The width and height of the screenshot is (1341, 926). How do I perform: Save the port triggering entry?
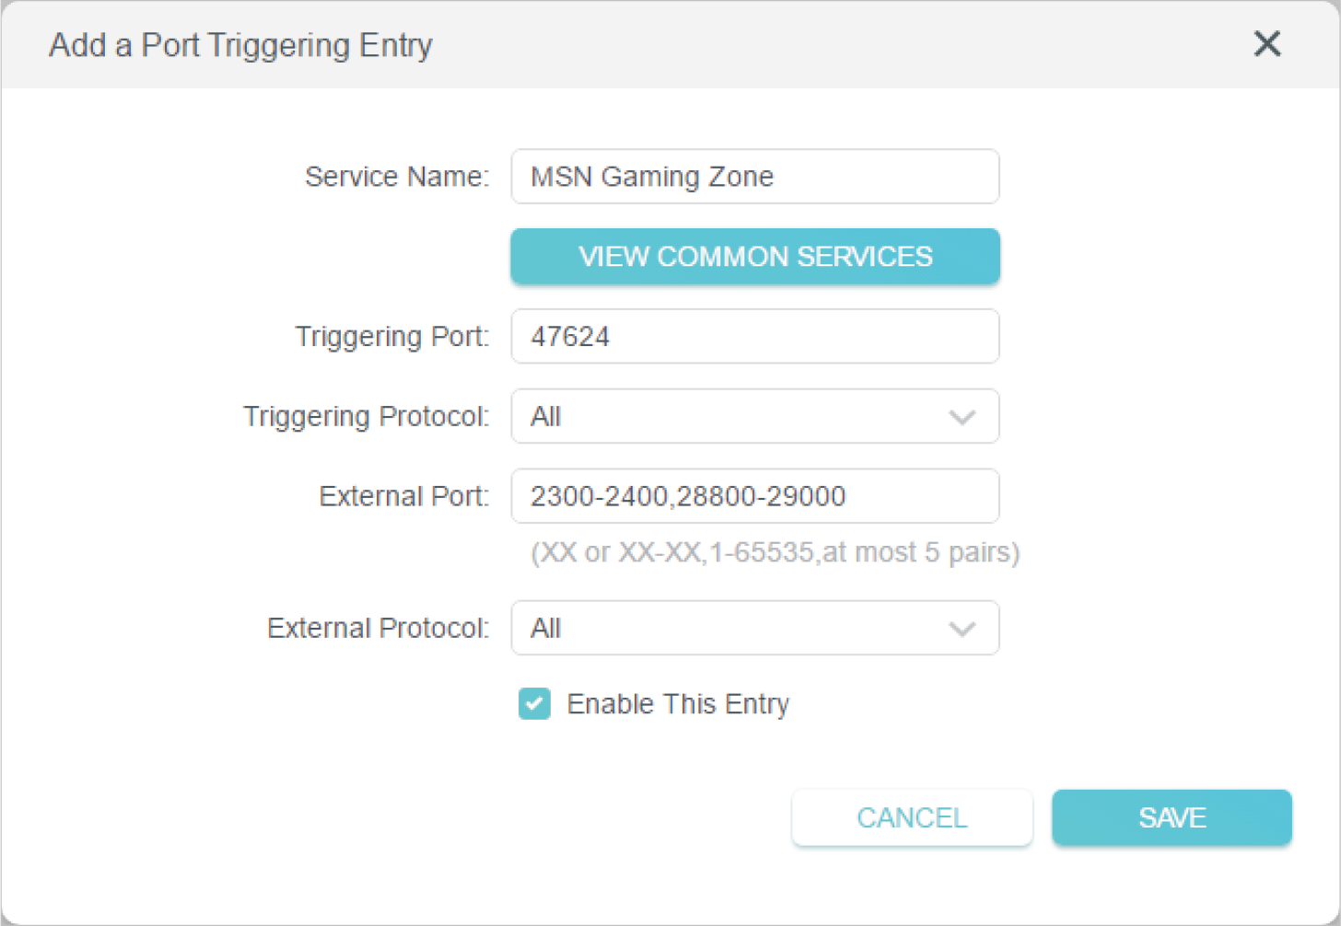1172,817
